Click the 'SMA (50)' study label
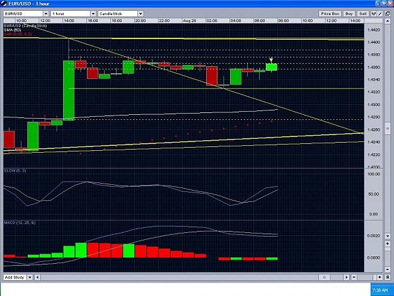 (x=13, y=30)
